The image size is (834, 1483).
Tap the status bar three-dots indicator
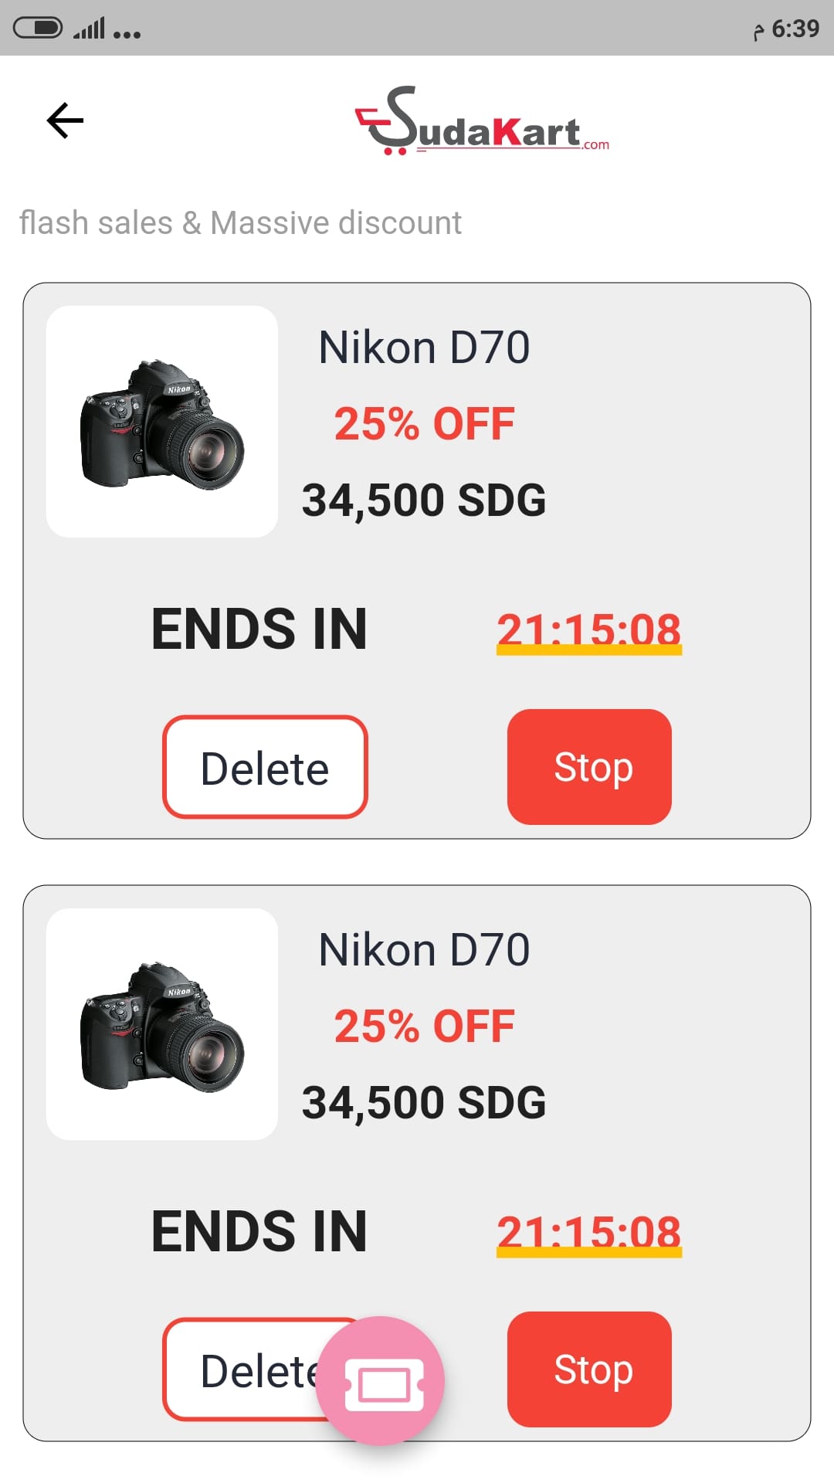[127, 34]
